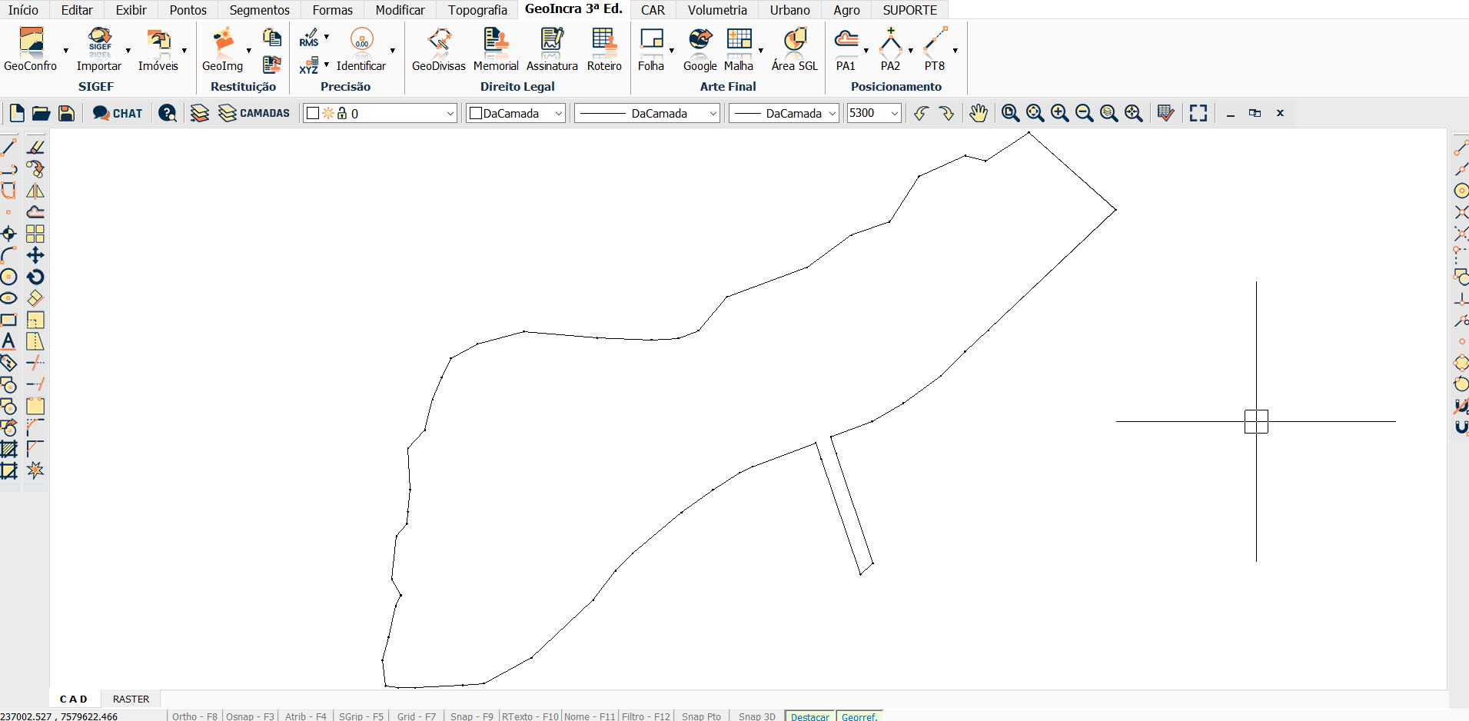Screen dimensions: 1469x721
Task: Toggle Destacar in status bar
Action: pyautogui.click(x=809, y=716)
